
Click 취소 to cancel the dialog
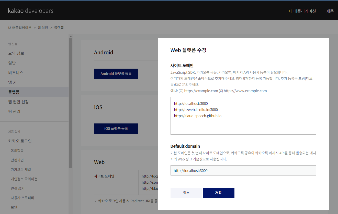pos(186,193)
